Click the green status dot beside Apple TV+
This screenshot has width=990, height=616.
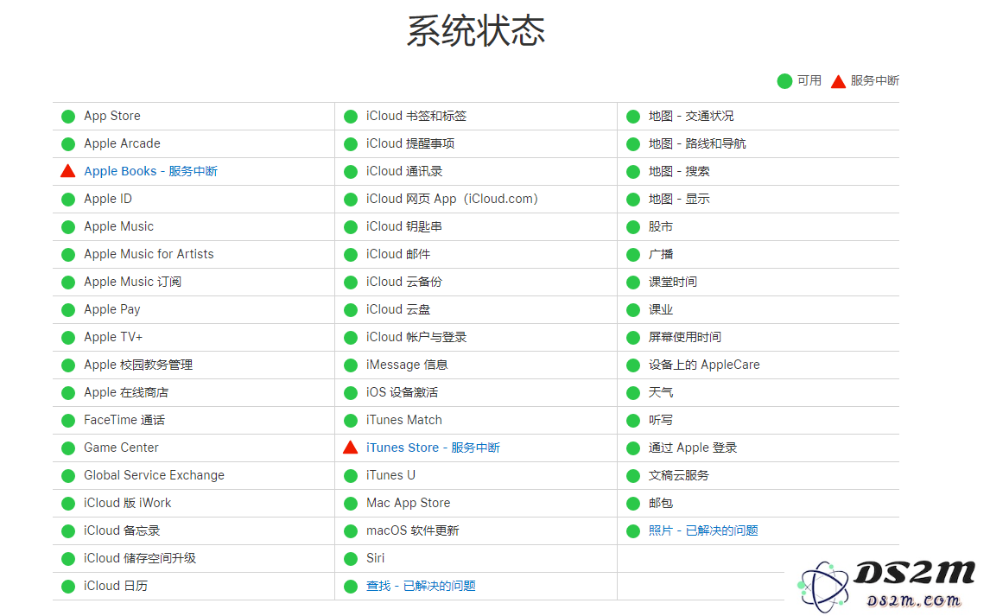(68, 338)
